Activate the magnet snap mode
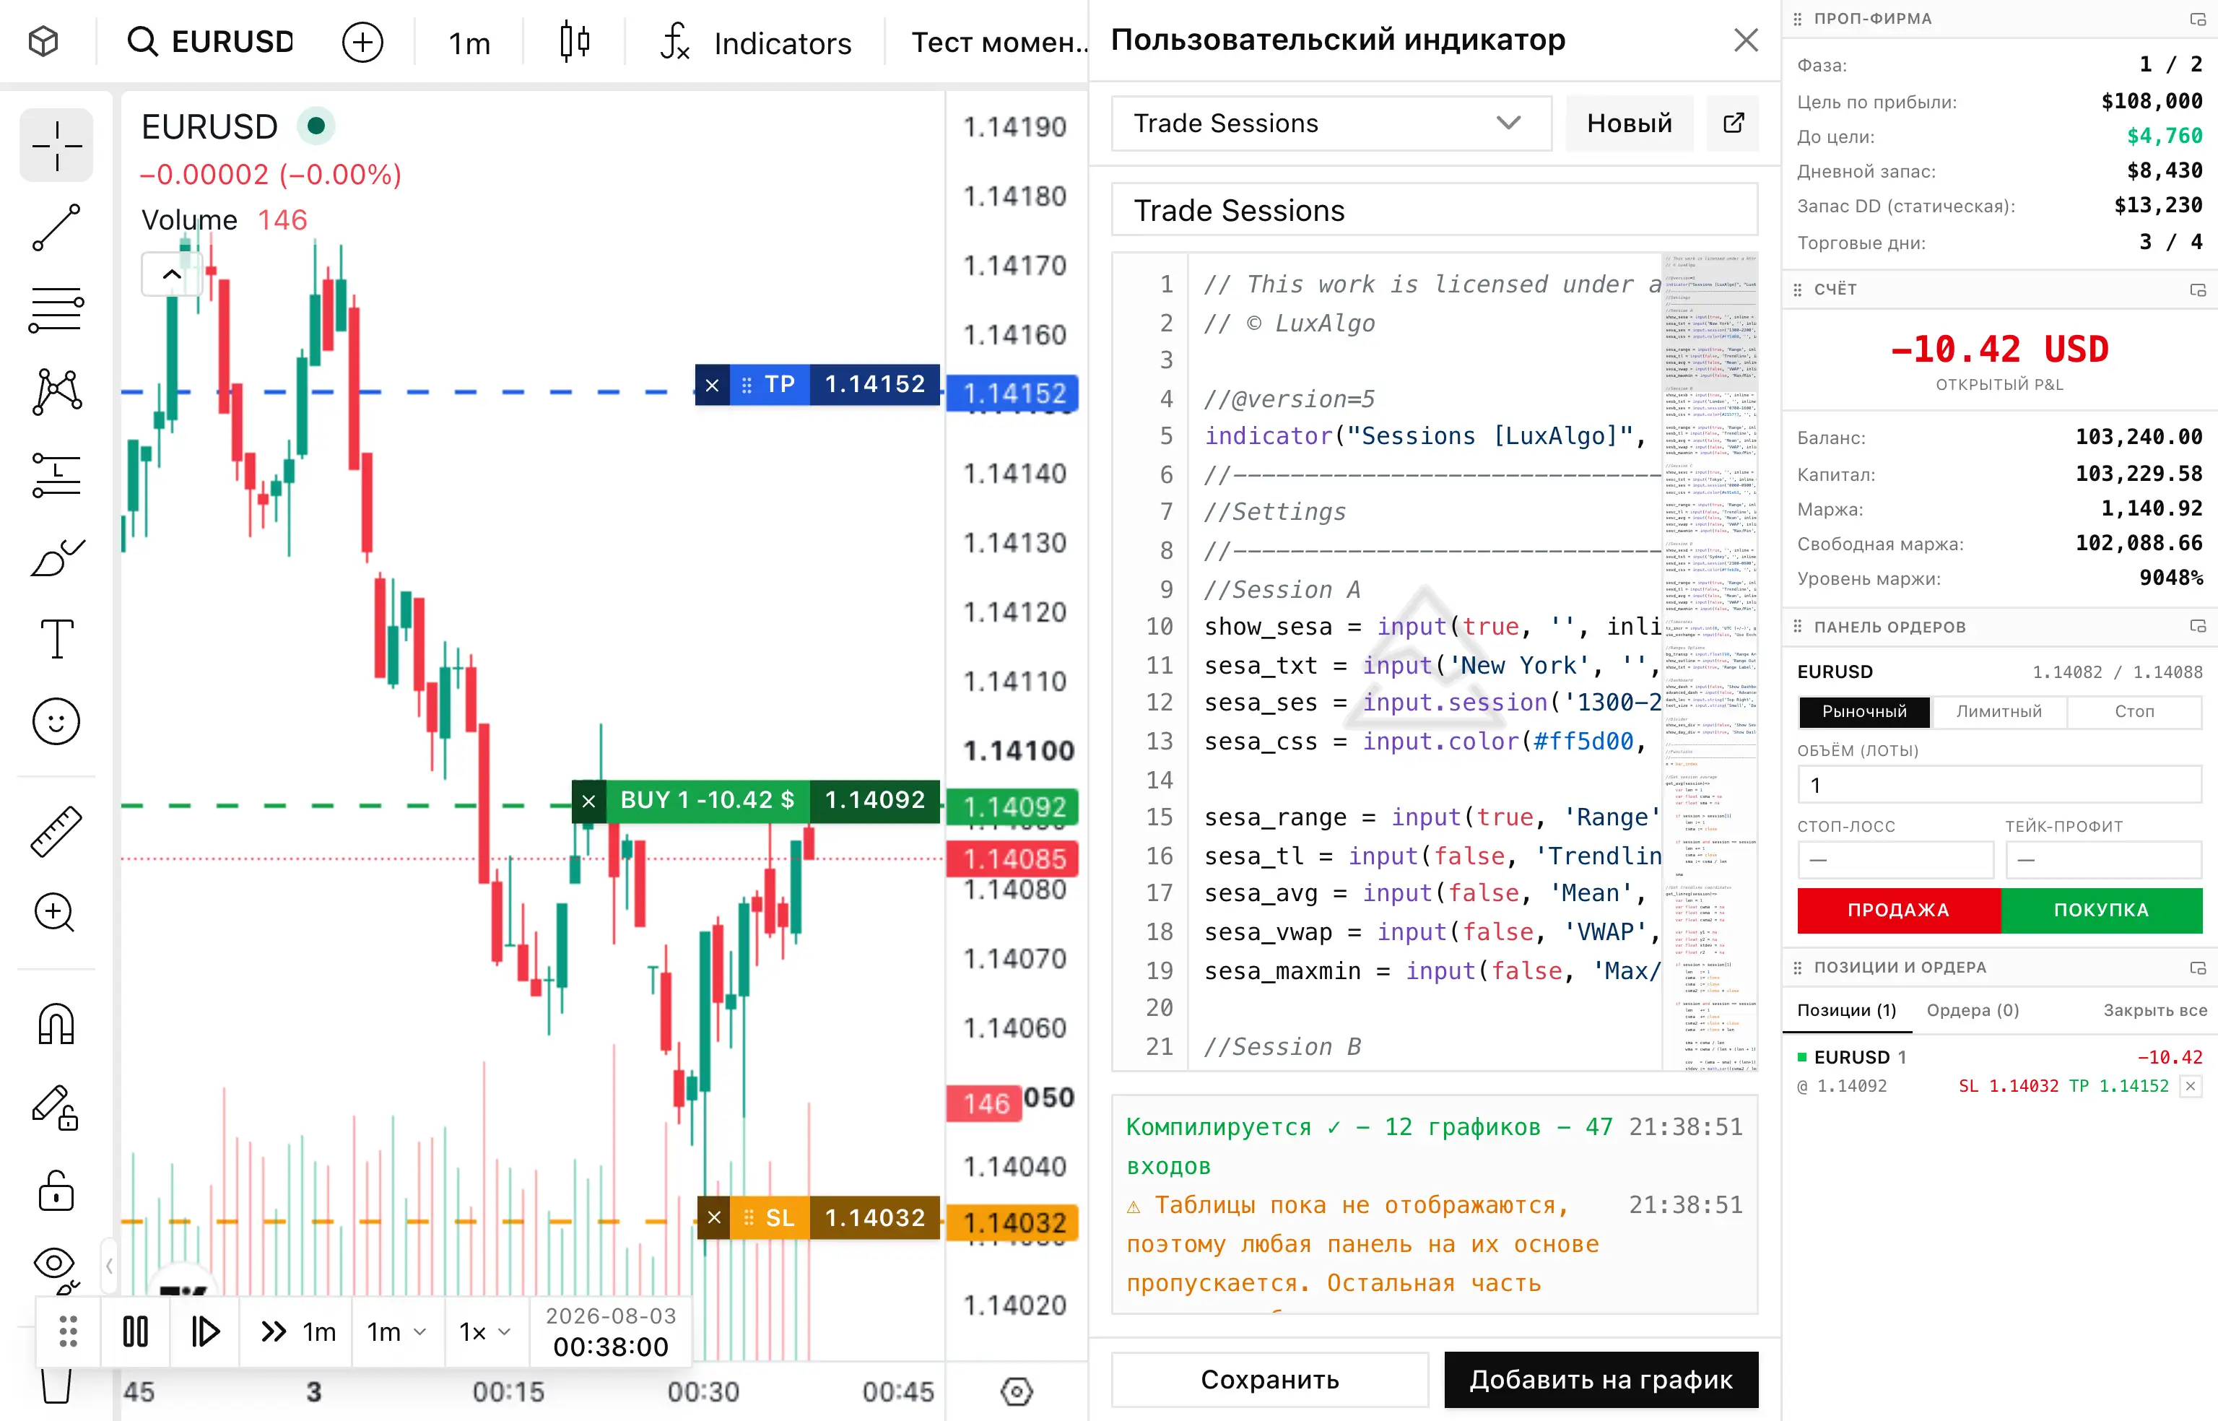This screenshot has width=2218, height=1421. pos(56,1023)
